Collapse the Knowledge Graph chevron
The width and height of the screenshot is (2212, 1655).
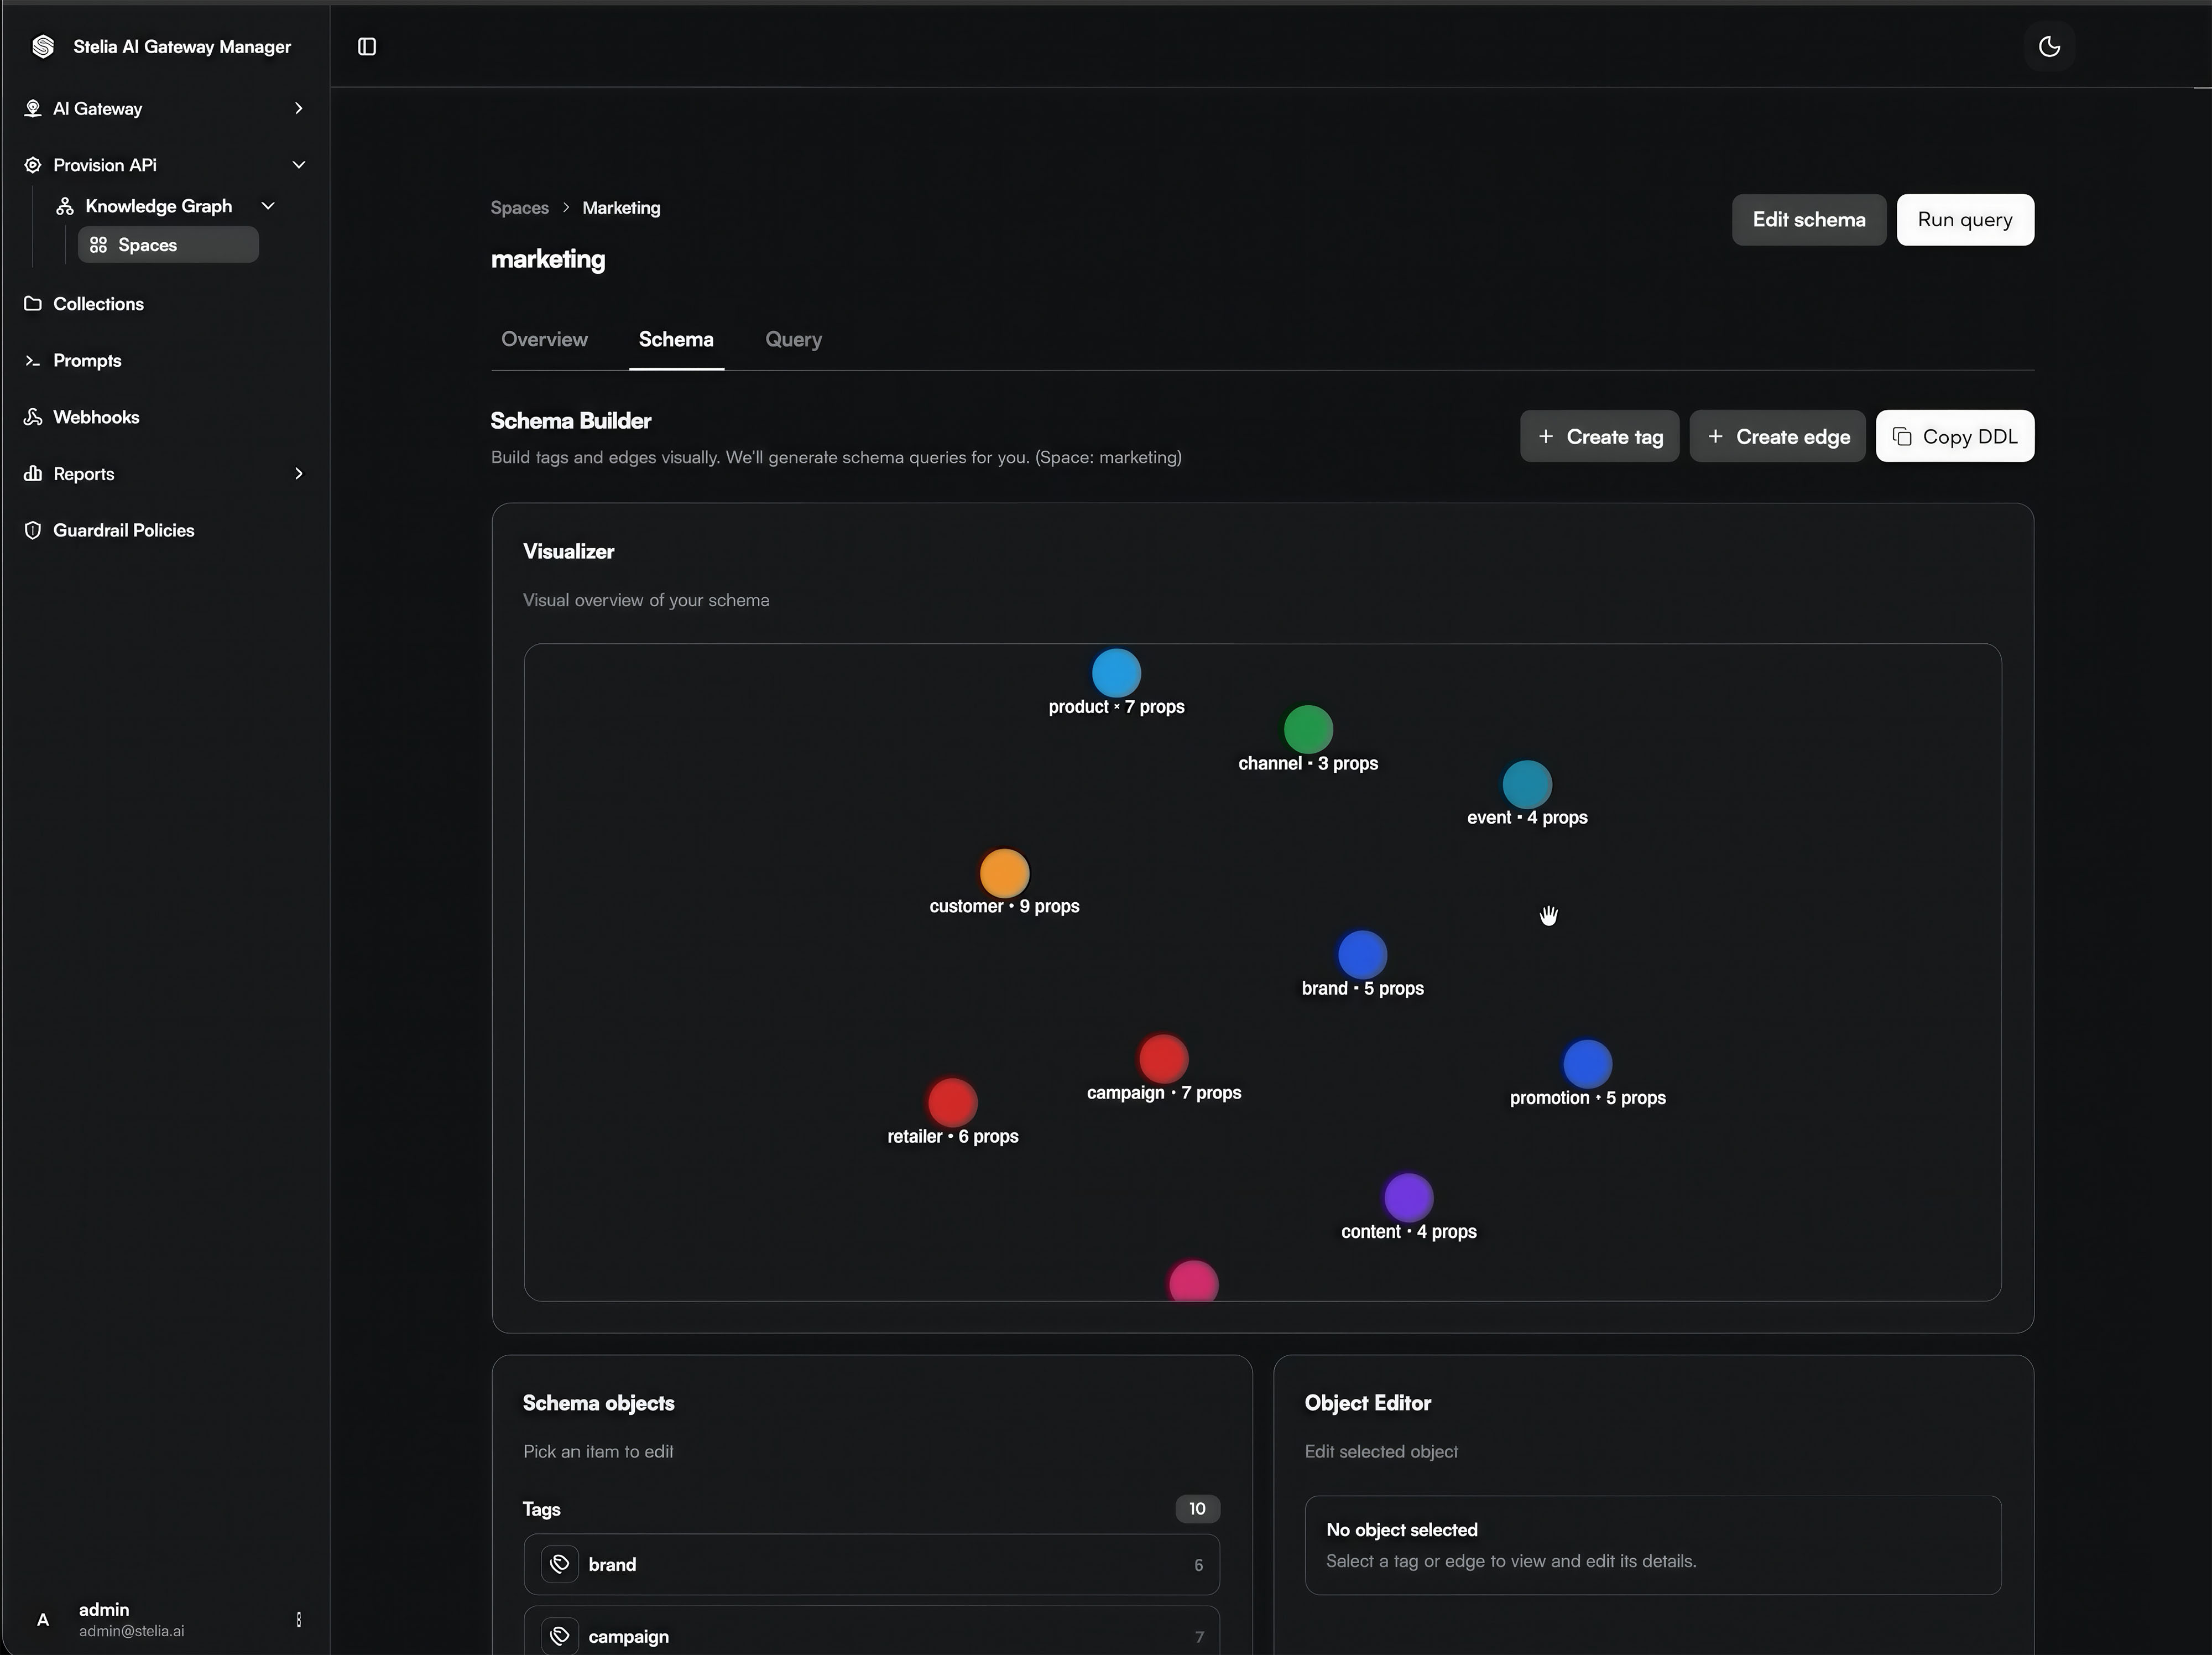[x=268, y=206]
